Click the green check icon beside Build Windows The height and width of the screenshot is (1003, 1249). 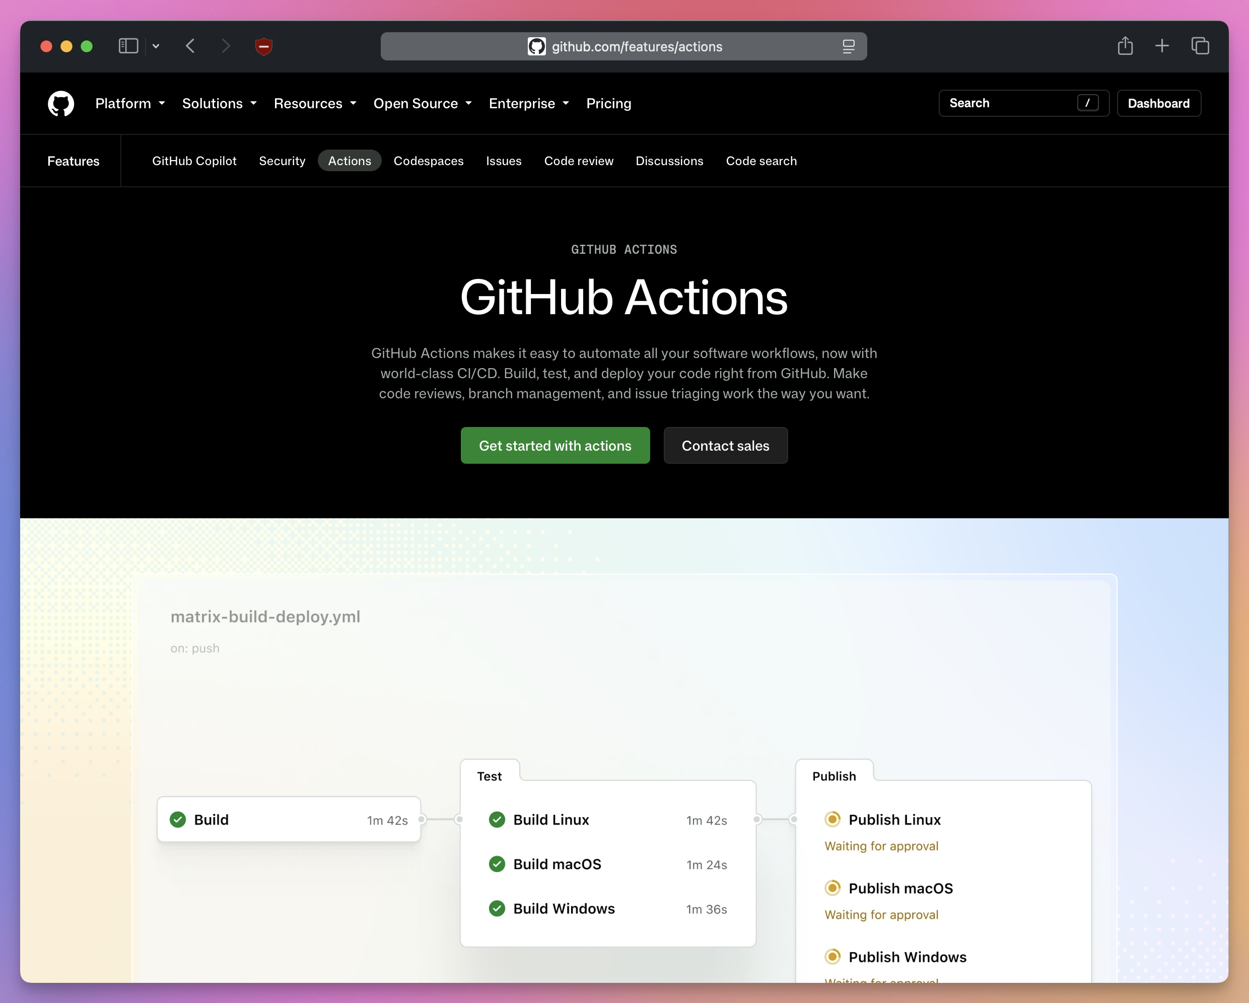click(497, 909)
